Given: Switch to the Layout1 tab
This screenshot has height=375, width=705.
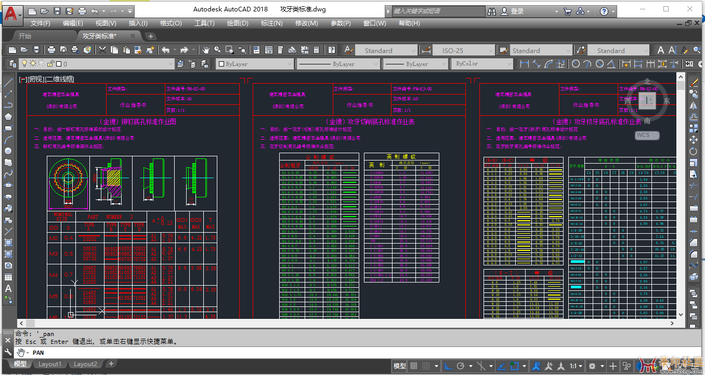Looking at the screenshot, I should coord(49,364).
